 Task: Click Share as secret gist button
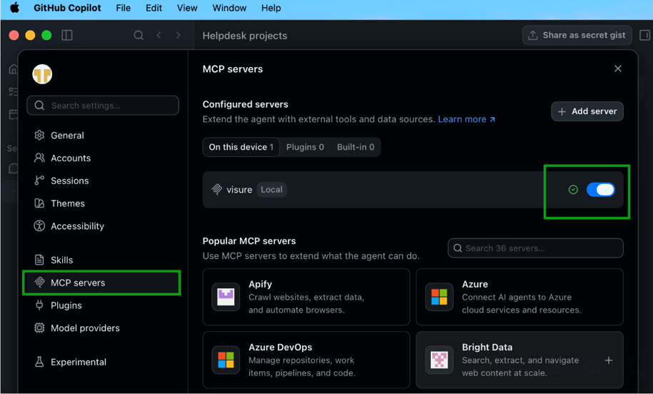(x=577, y=36)
